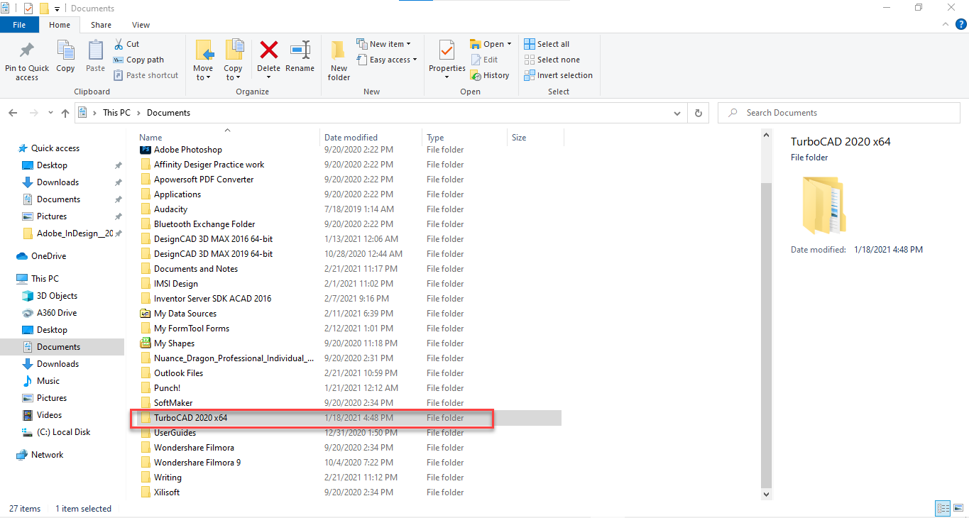This screenshot has width=969, height=518.
Task: Select the Adobe Photoshop folder
Action: click(x=187, y=150)
